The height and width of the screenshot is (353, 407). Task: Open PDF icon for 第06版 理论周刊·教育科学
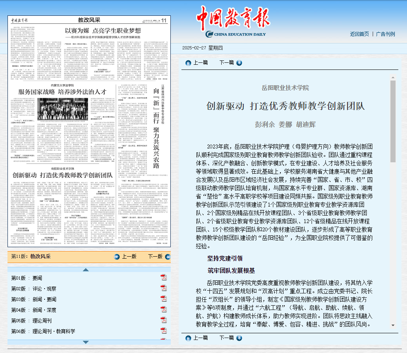[x=164, y=331]
